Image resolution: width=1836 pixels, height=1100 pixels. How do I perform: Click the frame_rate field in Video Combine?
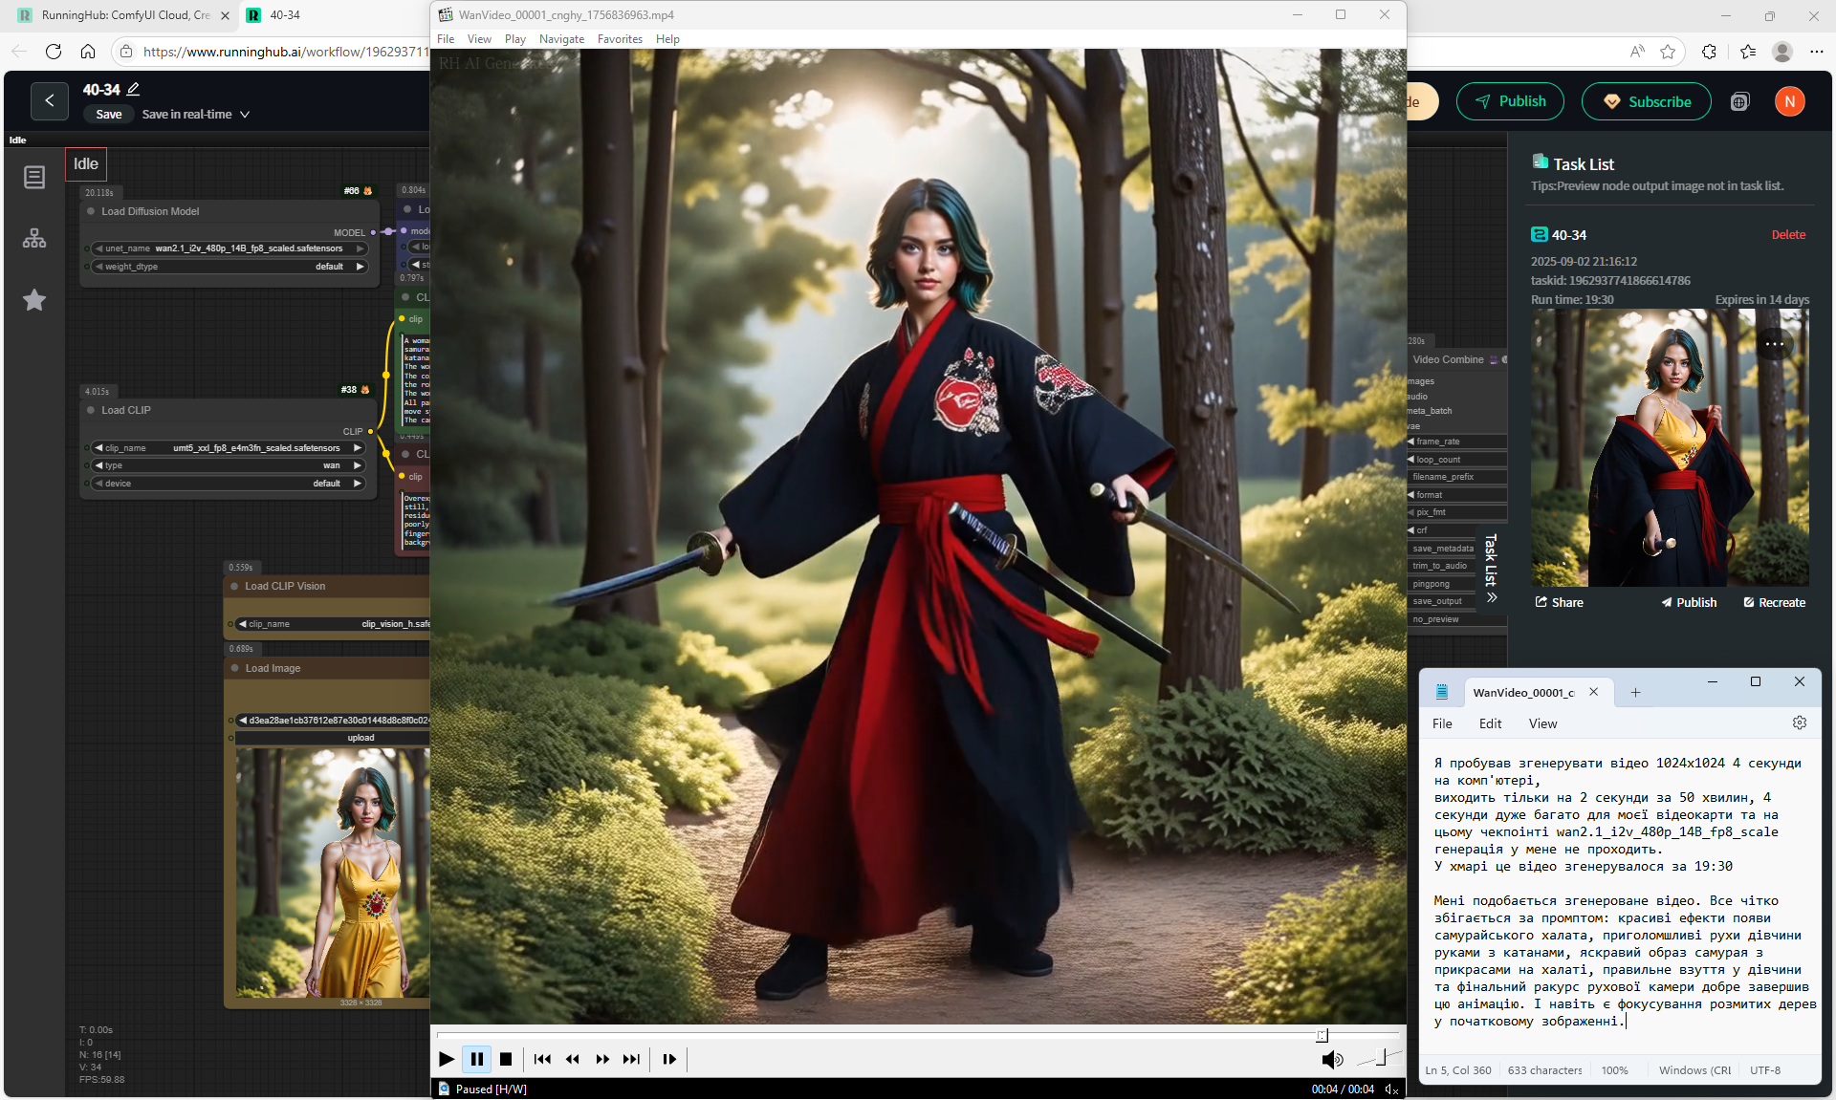(1456, 442)
